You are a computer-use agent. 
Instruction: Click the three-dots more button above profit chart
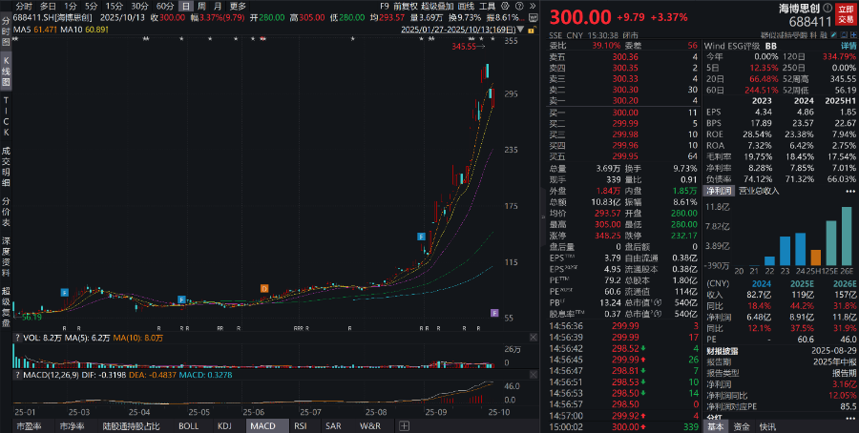[x=849, y=191]
